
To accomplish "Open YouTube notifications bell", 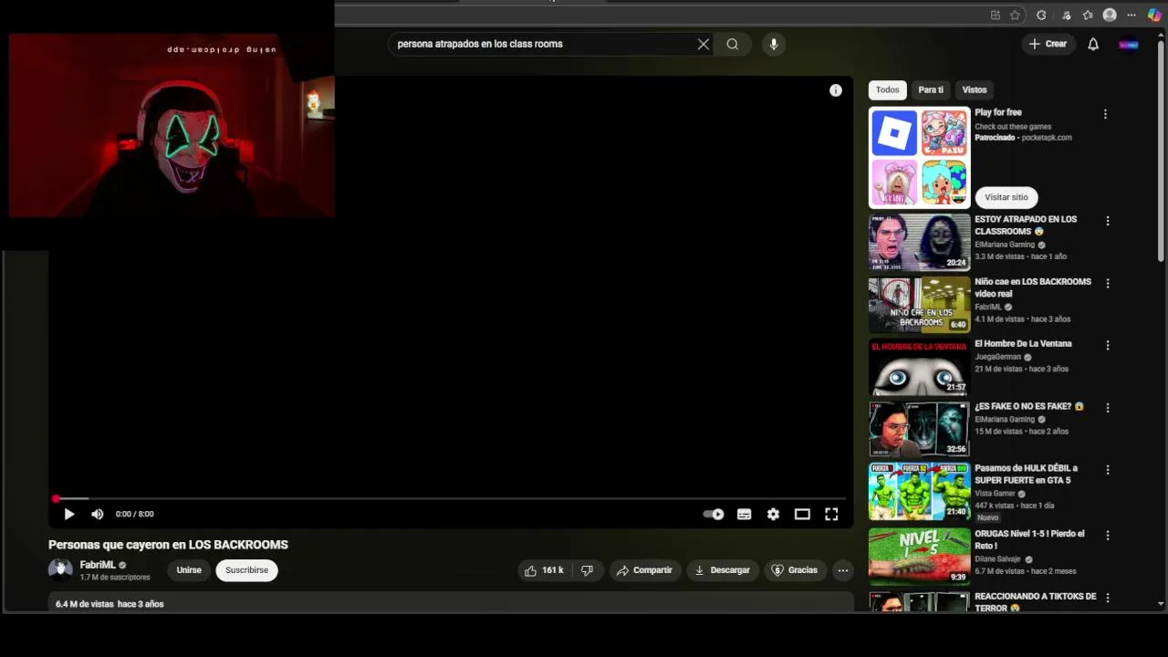I will [1093, 44].
